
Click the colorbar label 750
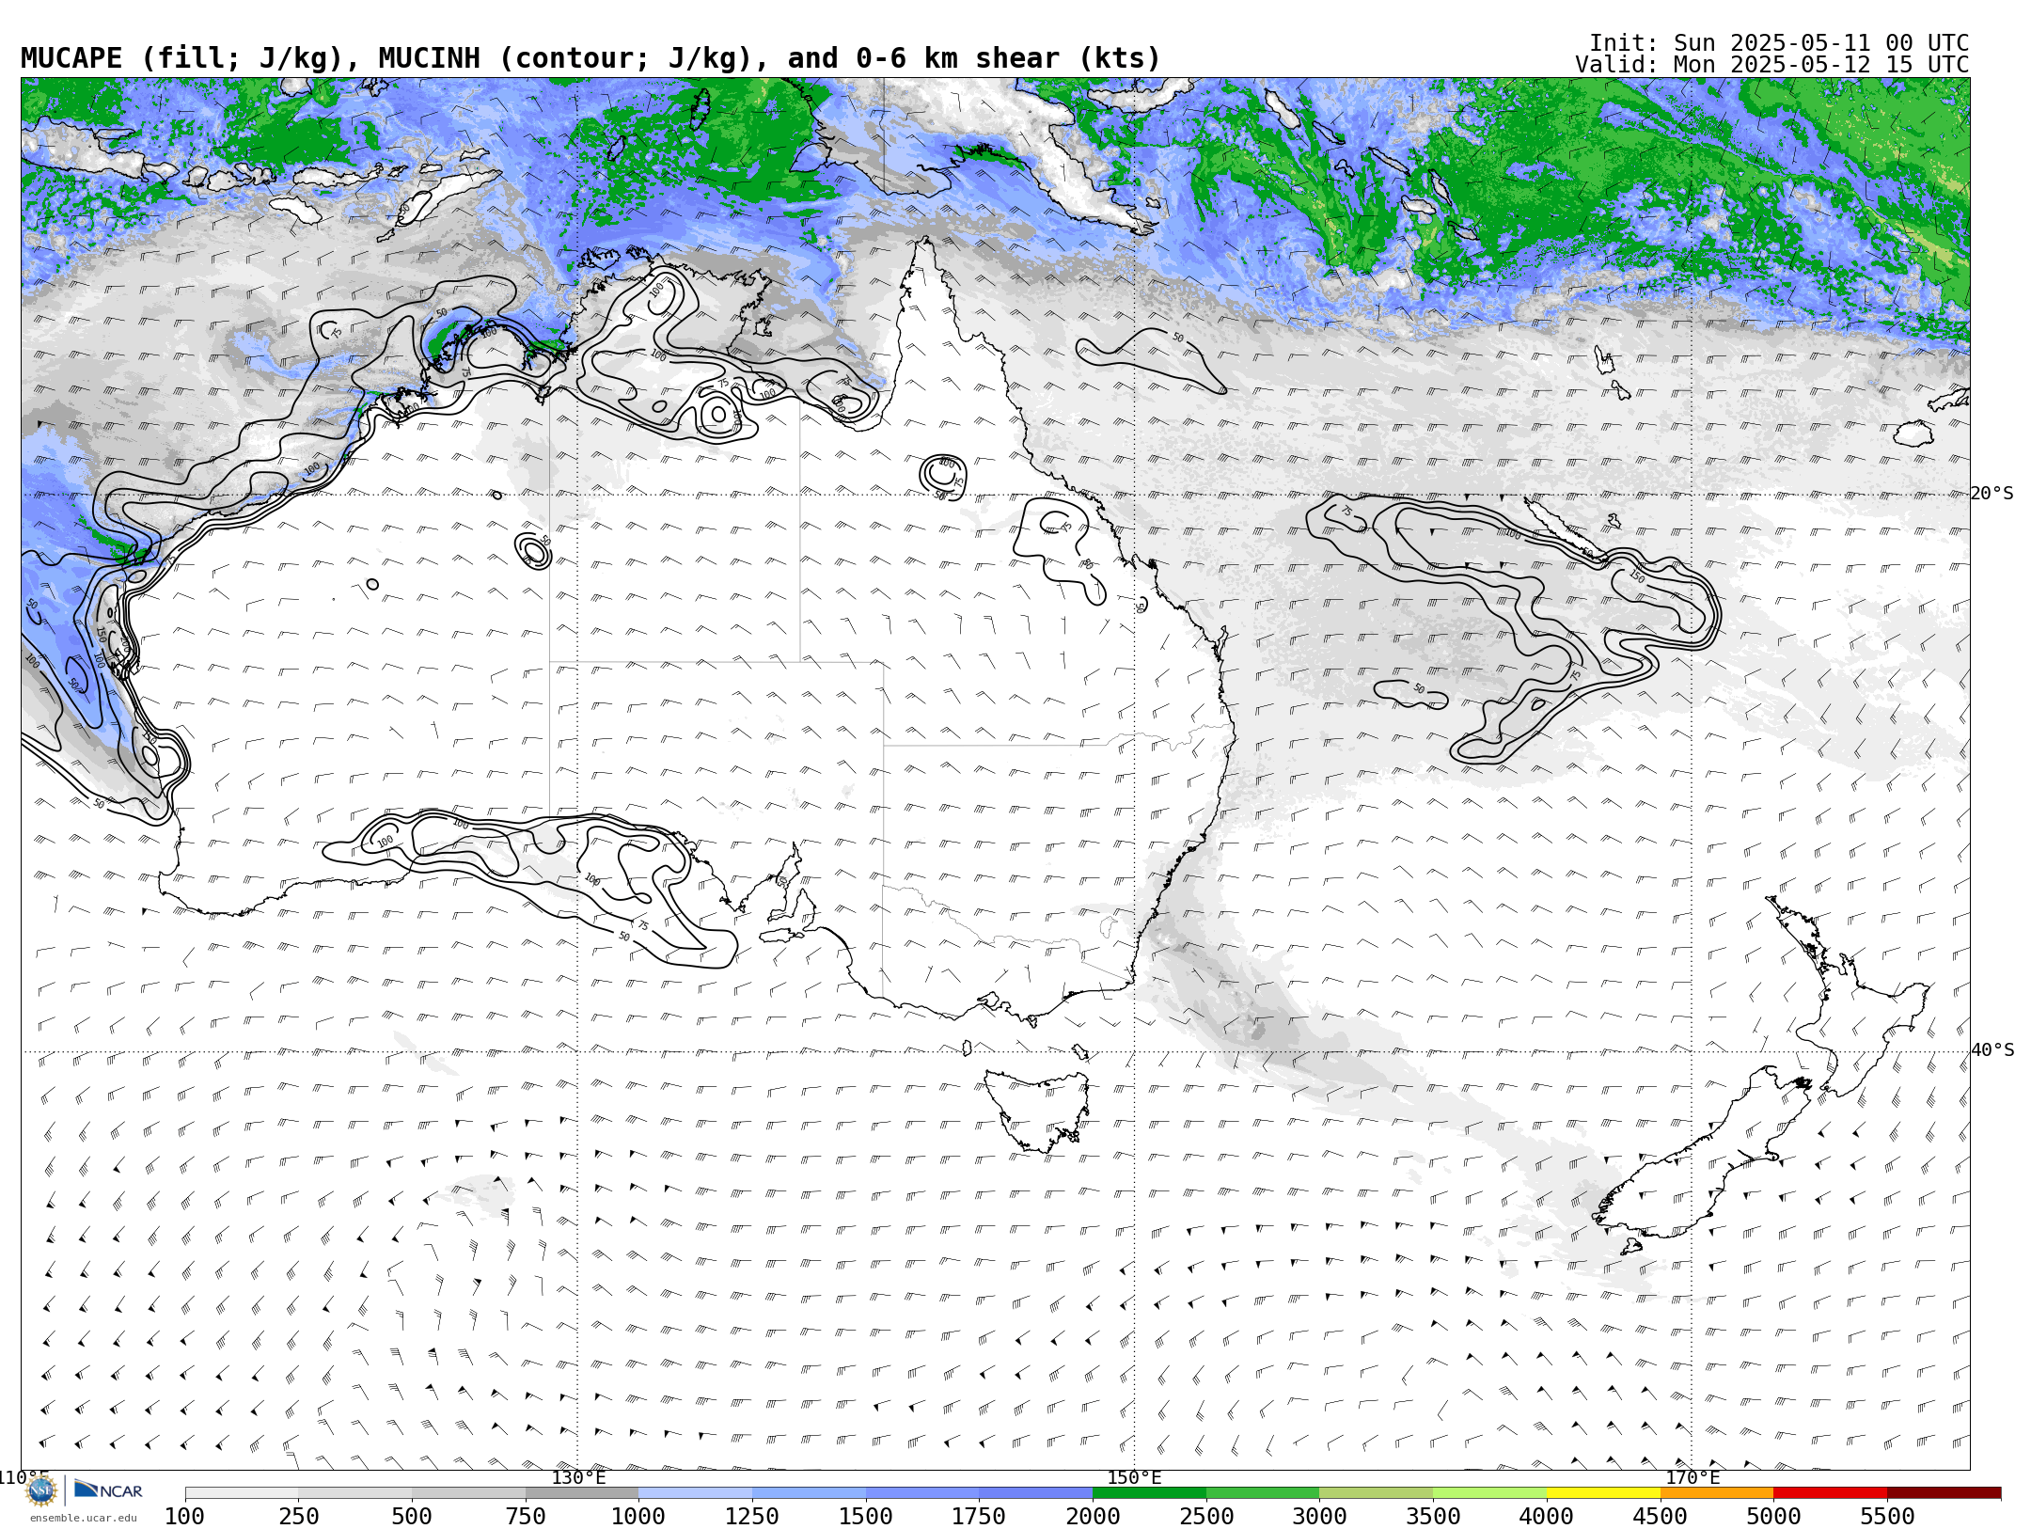click(x=526, y=1517)
